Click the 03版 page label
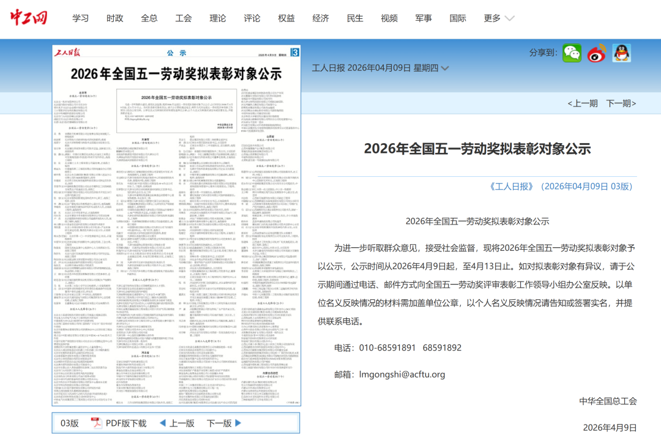661x443 pixels. [x=69, y=423]
